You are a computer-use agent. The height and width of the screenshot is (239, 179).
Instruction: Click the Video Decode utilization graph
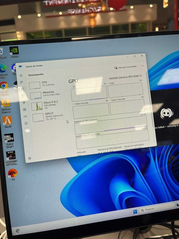tap(127, 107)
